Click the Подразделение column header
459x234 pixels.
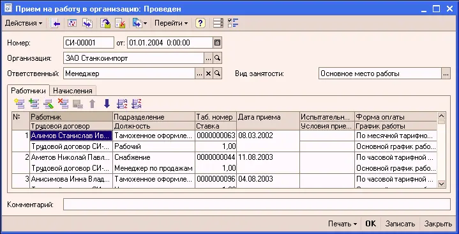click(x=154, y=117)
